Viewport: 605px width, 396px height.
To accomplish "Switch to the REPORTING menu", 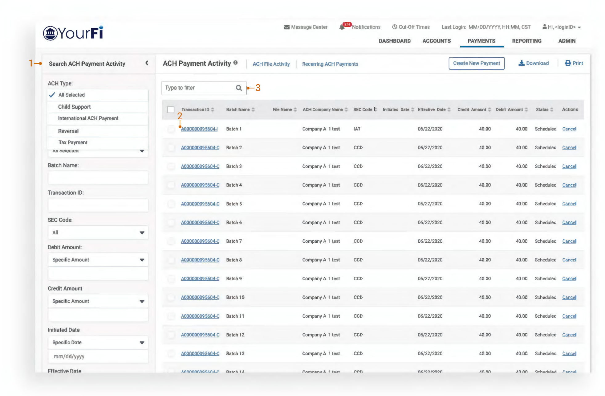I will [x=526, y=41].
